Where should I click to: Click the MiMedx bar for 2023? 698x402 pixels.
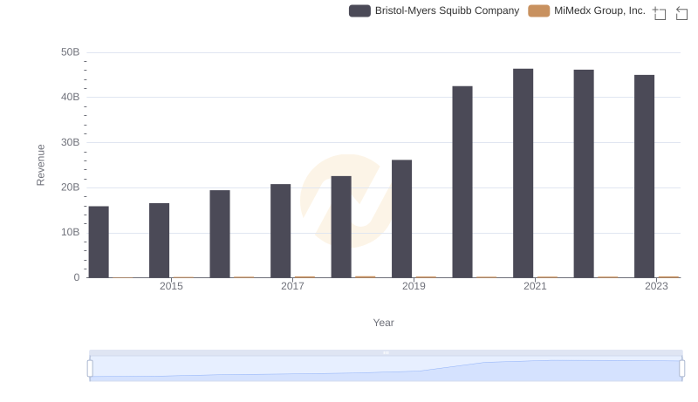click(x=668, y=277)
